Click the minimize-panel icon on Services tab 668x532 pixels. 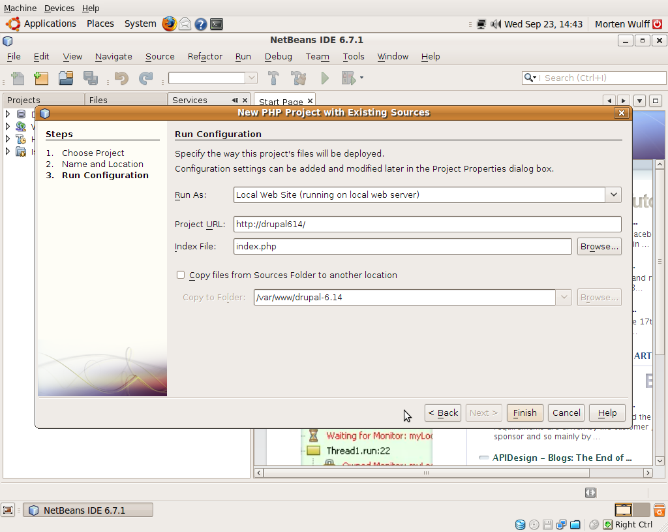[235, 100]
